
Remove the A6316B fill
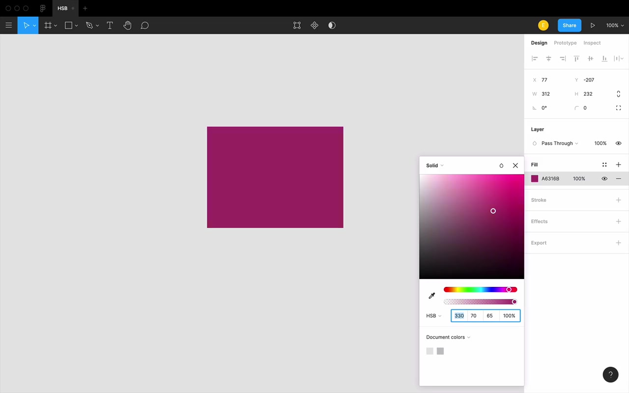(618, 179)
